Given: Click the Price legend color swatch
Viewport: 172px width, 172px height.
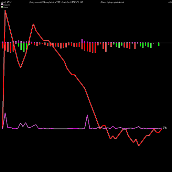Looking at the screenshot, I should 2,7.
